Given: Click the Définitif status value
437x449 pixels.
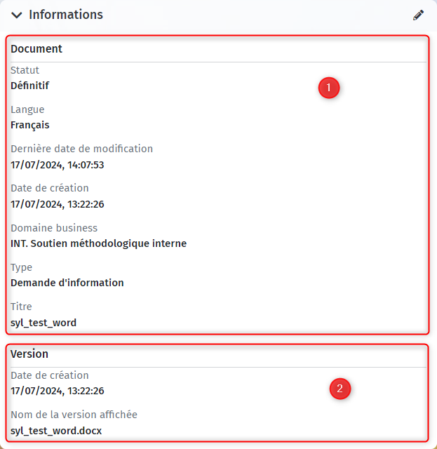Looking at the screenshot, I should [x=29, y=86].
